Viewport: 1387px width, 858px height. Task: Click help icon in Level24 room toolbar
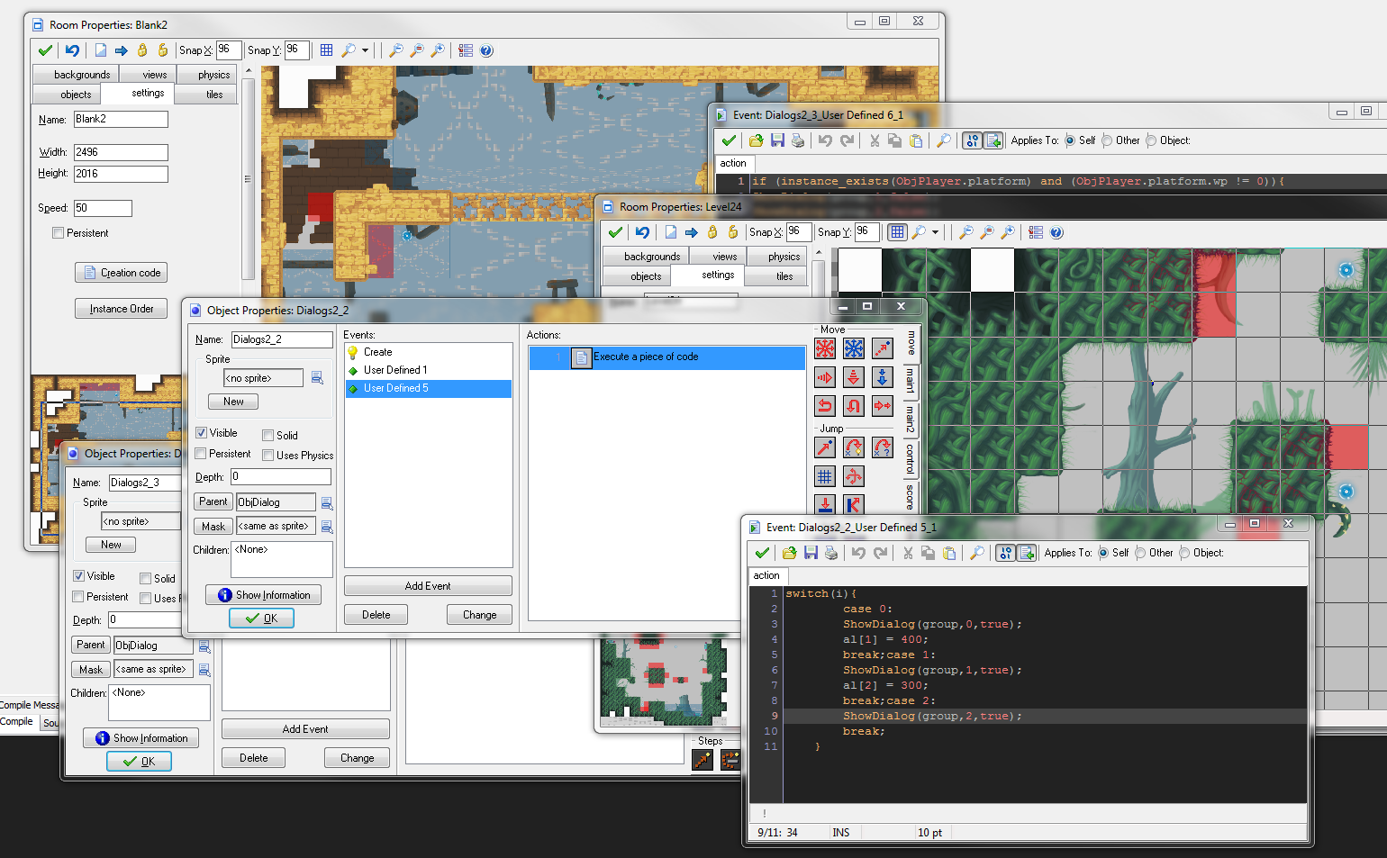1056,232
